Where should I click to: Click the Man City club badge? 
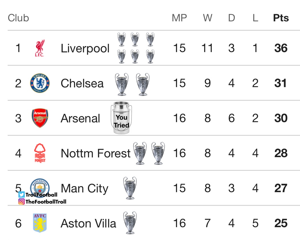click(x=40, y=186)
